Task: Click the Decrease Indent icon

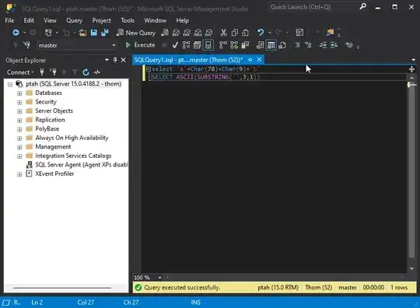Action: coord(323,45)
